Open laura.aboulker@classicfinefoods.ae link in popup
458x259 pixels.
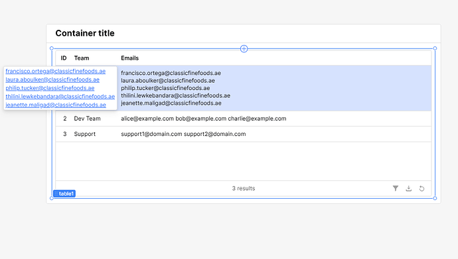[x=52, y=79]
